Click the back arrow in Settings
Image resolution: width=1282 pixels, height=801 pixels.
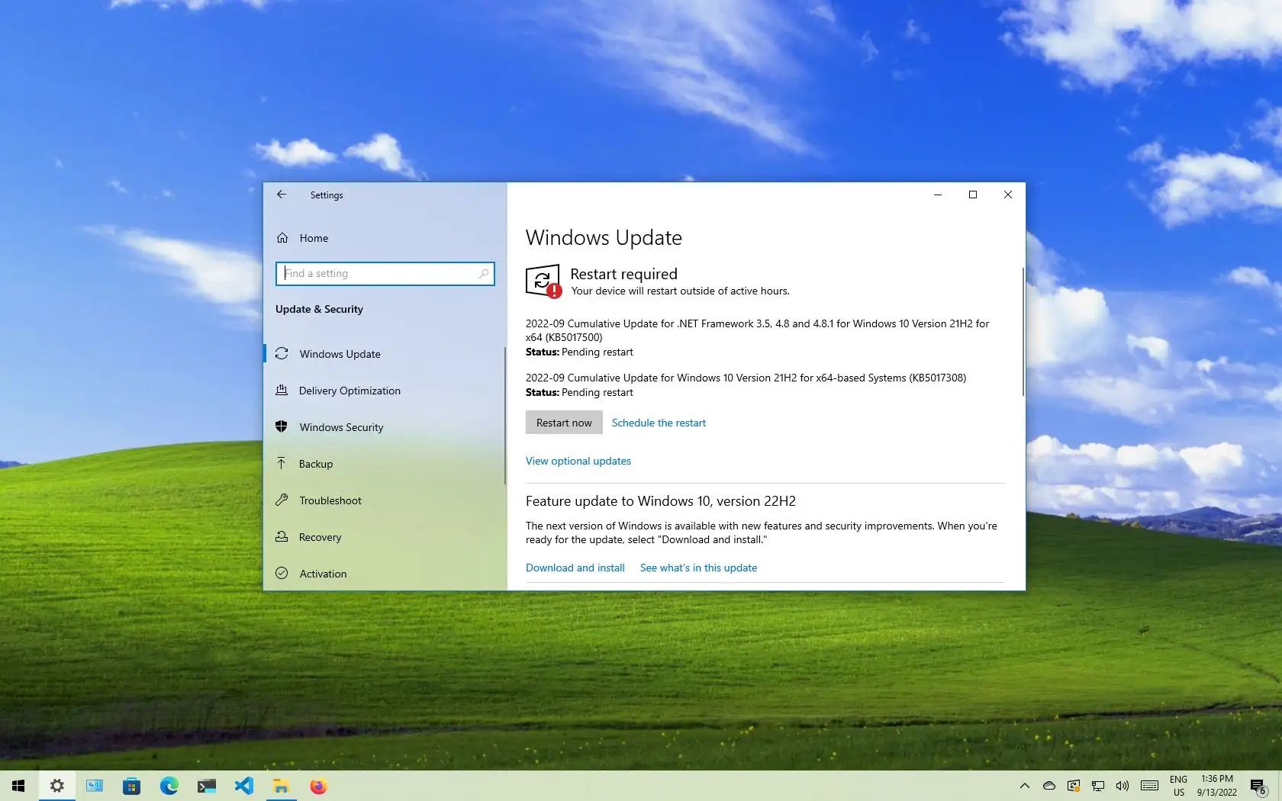282,195
